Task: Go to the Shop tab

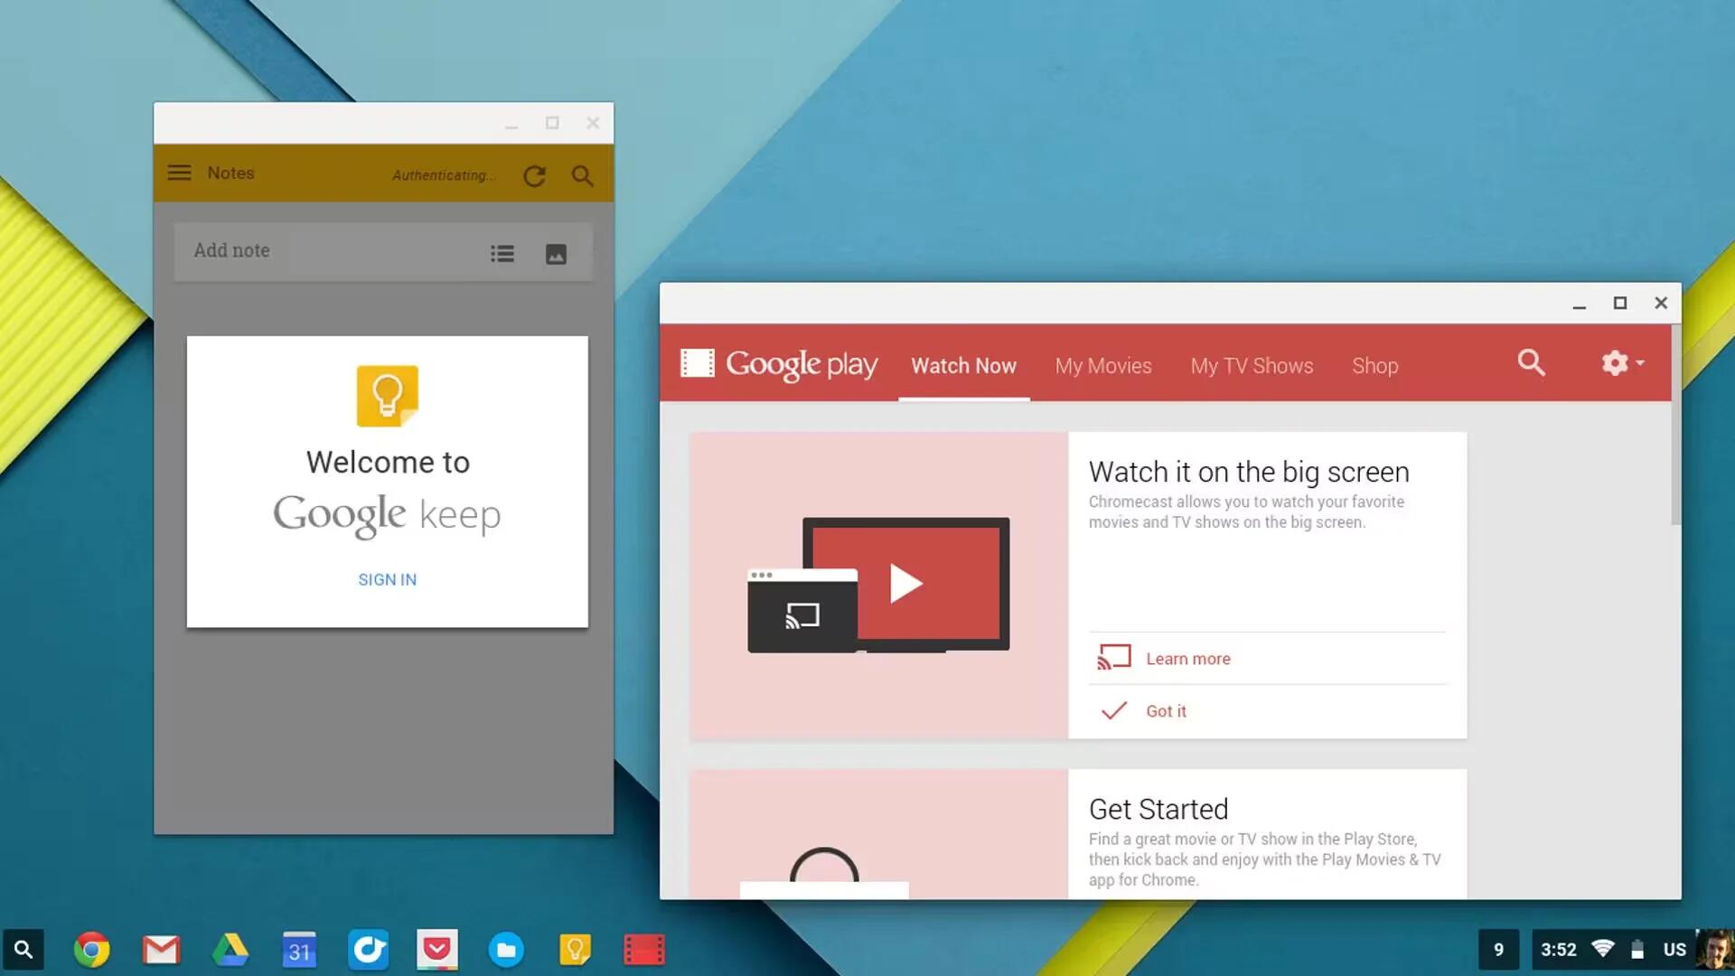Action: [1374, 365]
